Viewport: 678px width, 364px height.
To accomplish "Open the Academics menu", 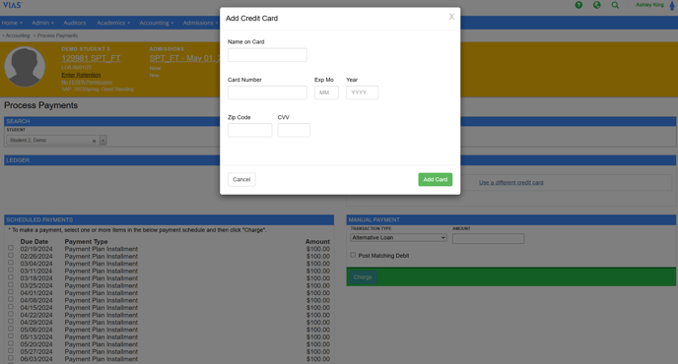I will pyautogui.click(x=113, y=23).
